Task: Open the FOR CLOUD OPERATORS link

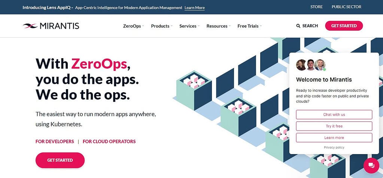Action: [109, 141]
